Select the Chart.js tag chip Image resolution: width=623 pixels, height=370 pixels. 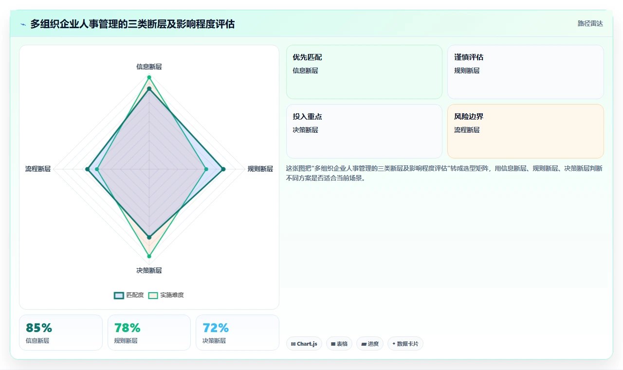pos(304,344)
